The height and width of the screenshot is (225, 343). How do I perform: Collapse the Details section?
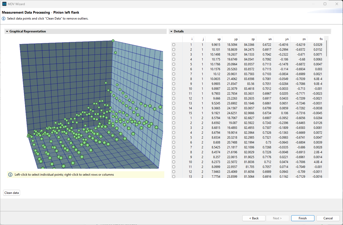coord(171,31)
